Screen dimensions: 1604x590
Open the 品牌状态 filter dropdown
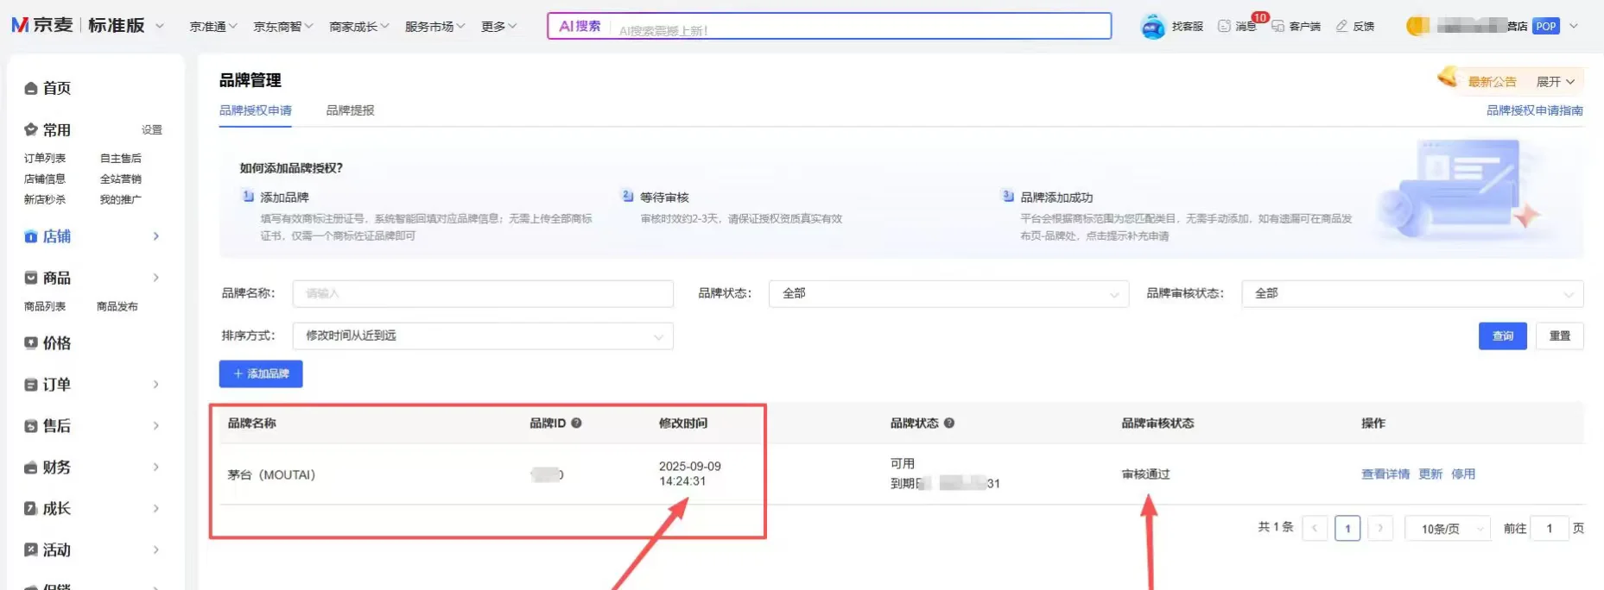coord(948,294)
